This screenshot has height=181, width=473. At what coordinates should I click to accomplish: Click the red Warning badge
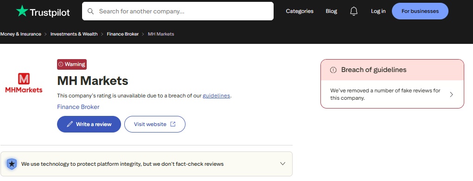(72, 64)
